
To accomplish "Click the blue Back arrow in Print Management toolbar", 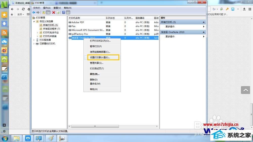I will click(34, 12).
